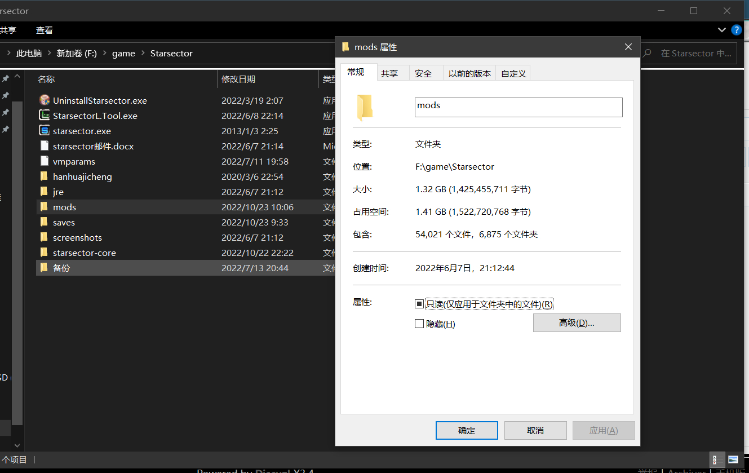This screenshot has width=749, height=473.
Task: Toggle the 只读 read-only checkbox
Action: point(419,304)
